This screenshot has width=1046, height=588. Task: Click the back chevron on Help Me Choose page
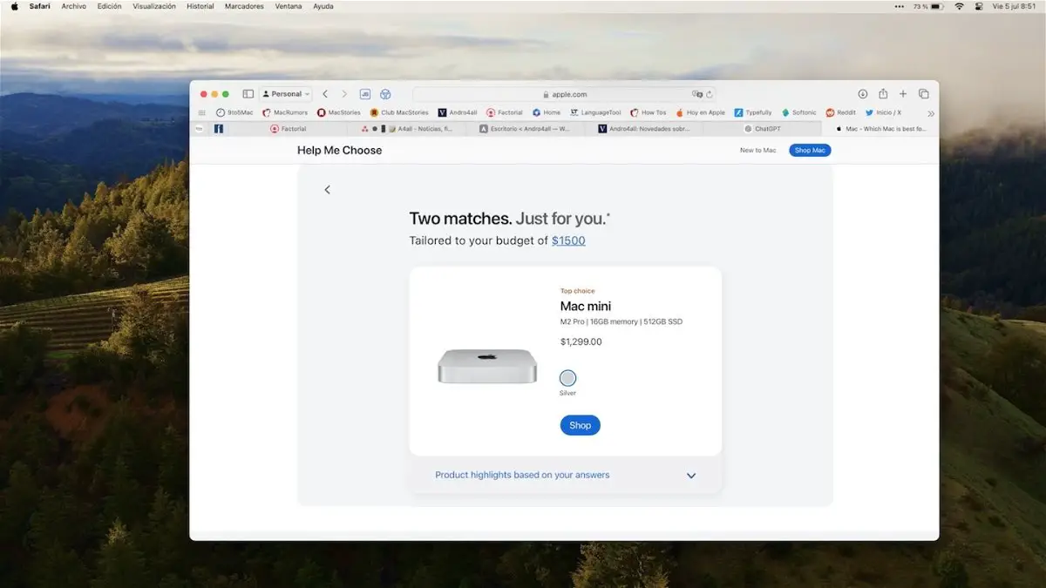(x=327, y=189)
